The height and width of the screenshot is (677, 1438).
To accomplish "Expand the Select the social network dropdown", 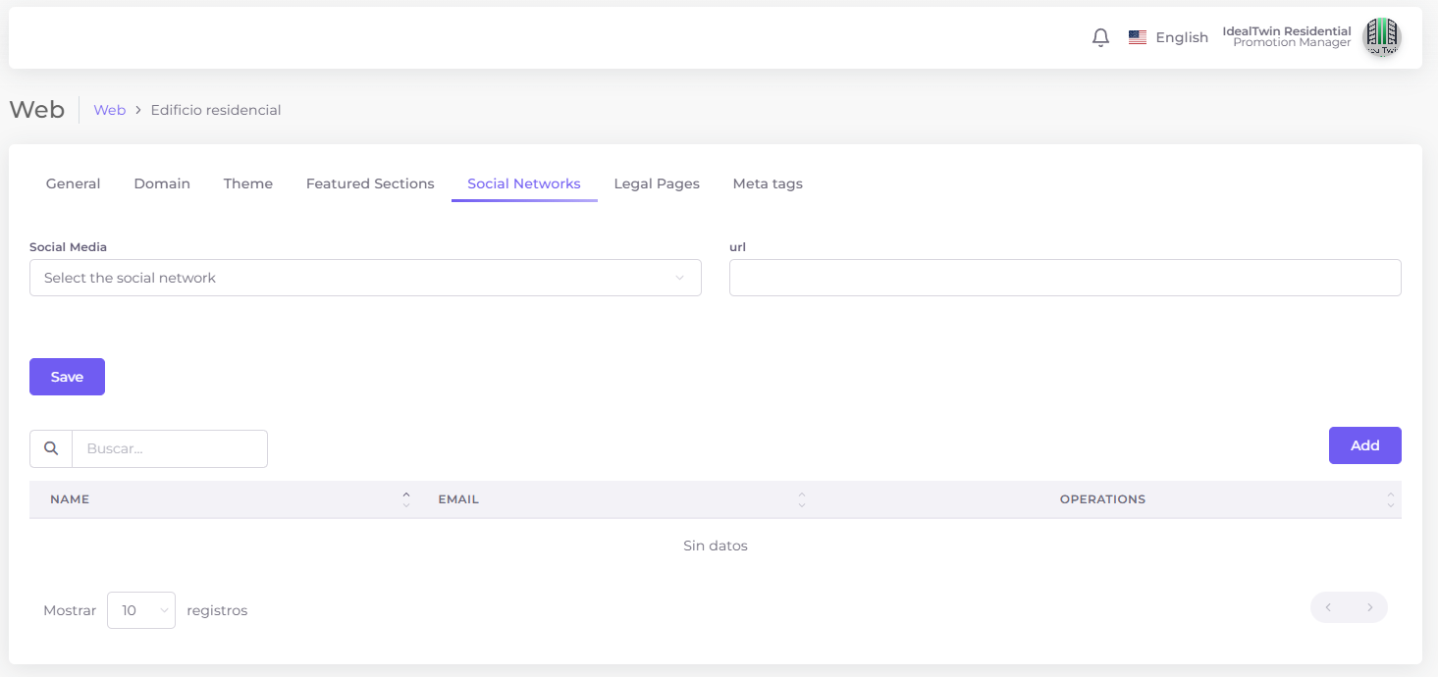I will coord(365,278).
